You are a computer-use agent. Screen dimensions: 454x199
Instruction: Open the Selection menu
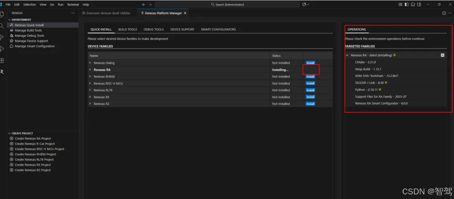pos(29,5)
